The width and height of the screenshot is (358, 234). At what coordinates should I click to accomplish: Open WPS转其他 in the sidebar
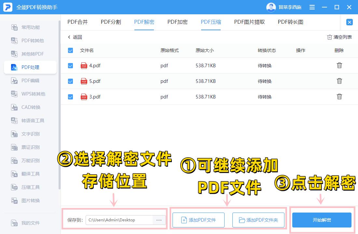coord(30,94)
